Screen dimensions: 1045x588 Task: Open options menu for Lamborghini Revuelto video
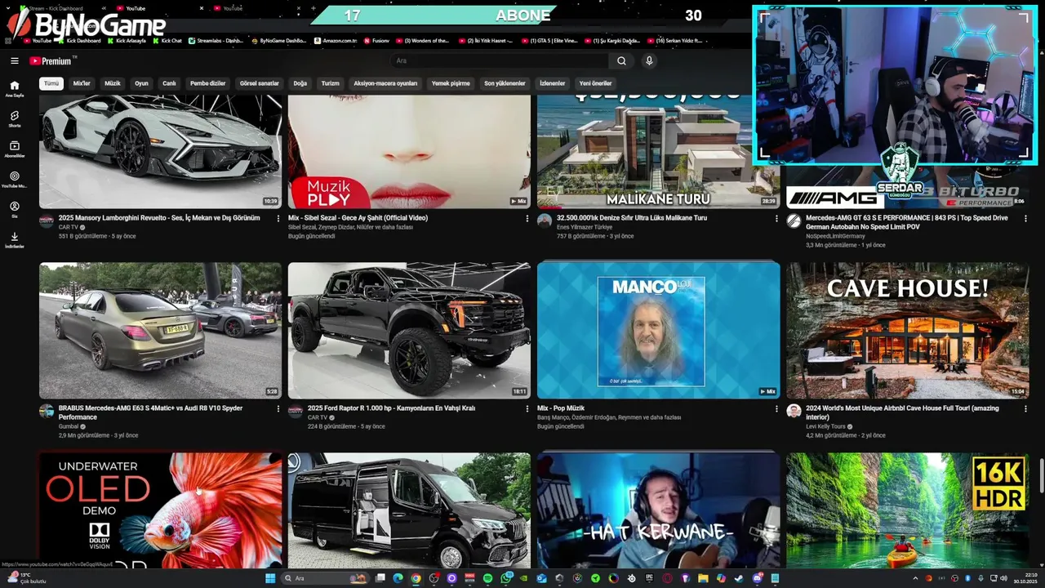point(278,219)
